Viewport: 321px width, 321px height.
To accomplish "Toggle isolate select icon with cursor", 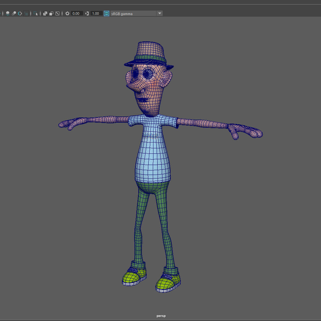I will coord(36,13).
